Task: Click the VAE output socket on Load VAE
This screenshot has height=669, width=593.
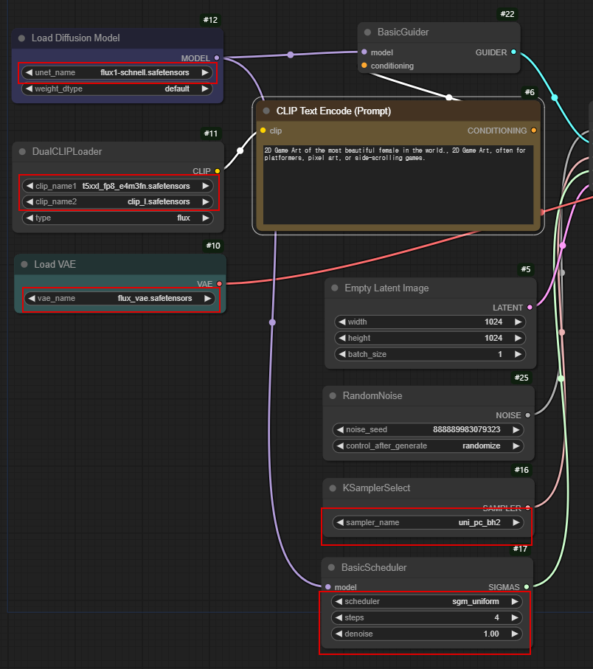Action: coord(219,284)
